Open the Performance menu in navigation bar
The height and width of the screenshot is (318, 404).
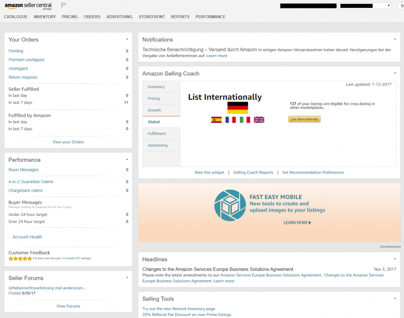click(x=210, y=17)
